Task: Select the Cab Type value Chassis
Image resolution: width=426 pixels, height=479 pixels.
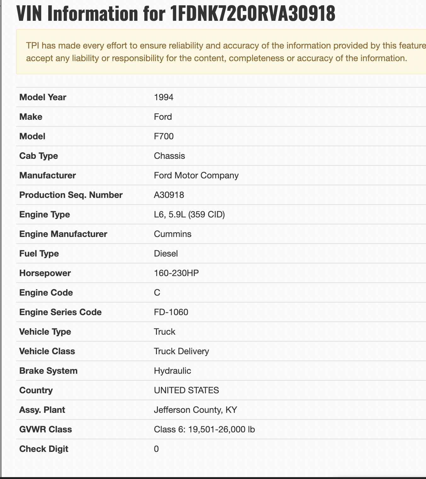Action: coord(169,156)
